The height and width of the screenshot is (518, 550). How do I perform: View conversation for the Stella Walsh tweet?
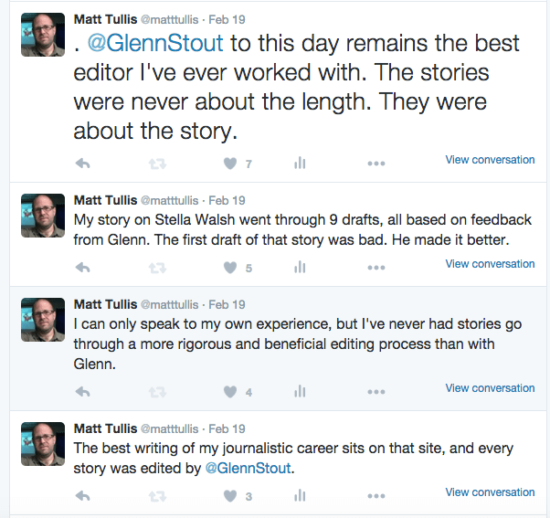(x=490, y=264)
